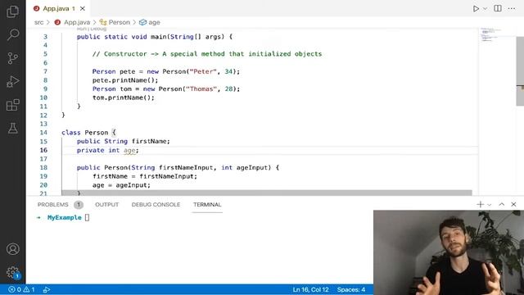Viewport: 524px width, 295px height.
Task: Click tom.printName() on line 10
Action: pyautogui.click(x=124, y=98)
